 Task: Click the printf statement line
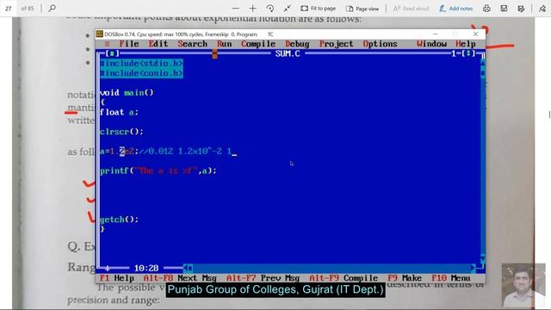(158, 170)
